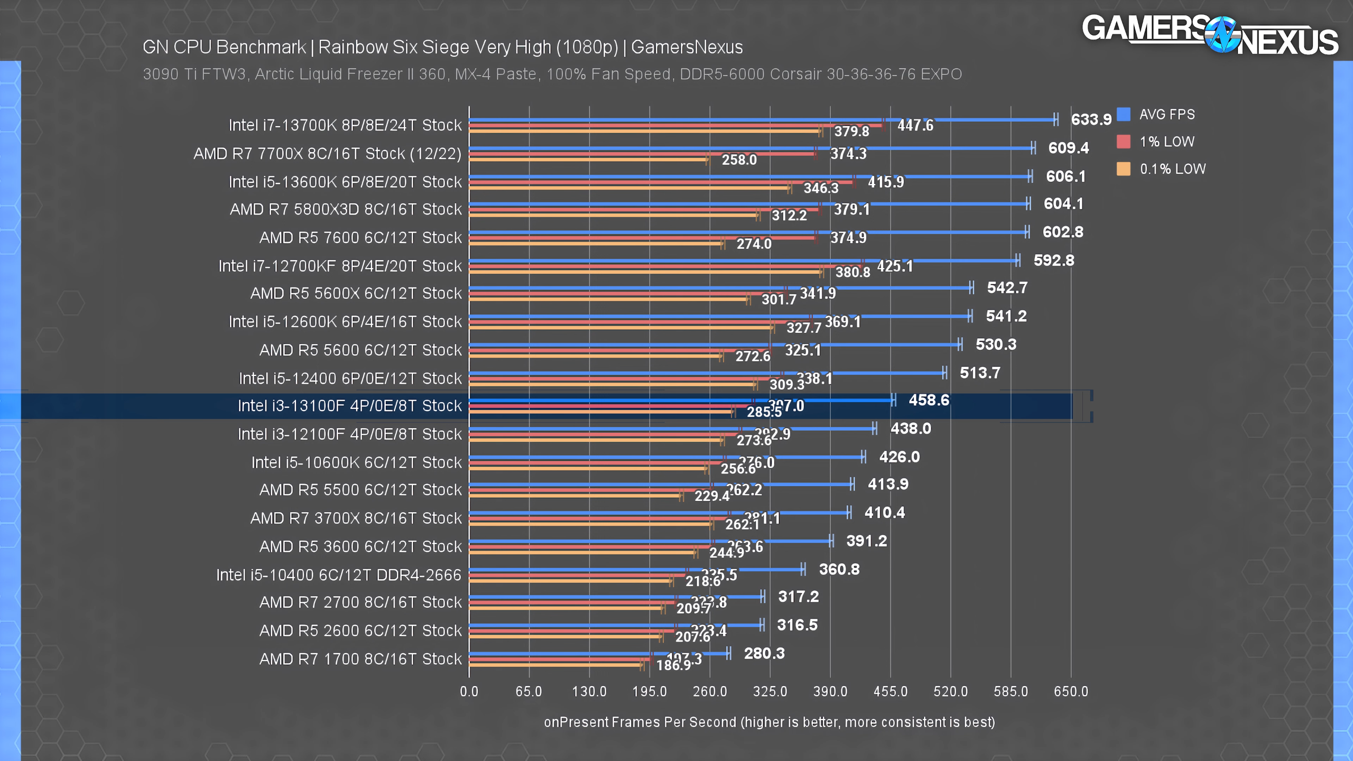Click the 325.0 x-axis tick label
The image size is (1353, 761).
(770, 692)
